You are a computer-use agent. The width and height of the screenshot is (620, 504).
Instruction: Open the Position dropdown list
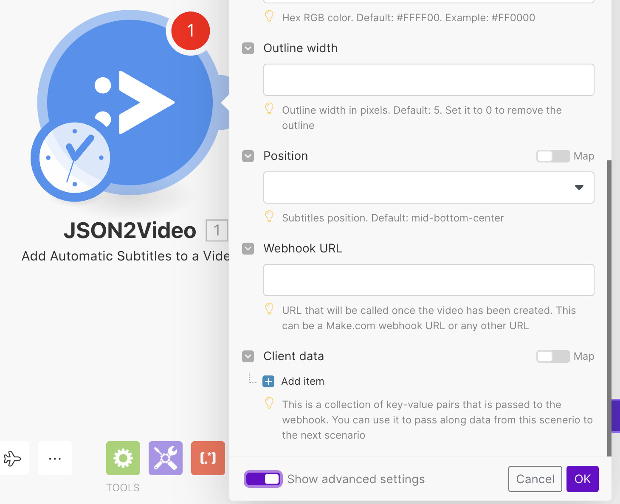pyautogui.click(x=429, y=188)
